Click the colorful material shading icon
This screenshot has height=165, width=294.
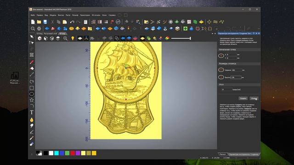click(x=167, y=38)
